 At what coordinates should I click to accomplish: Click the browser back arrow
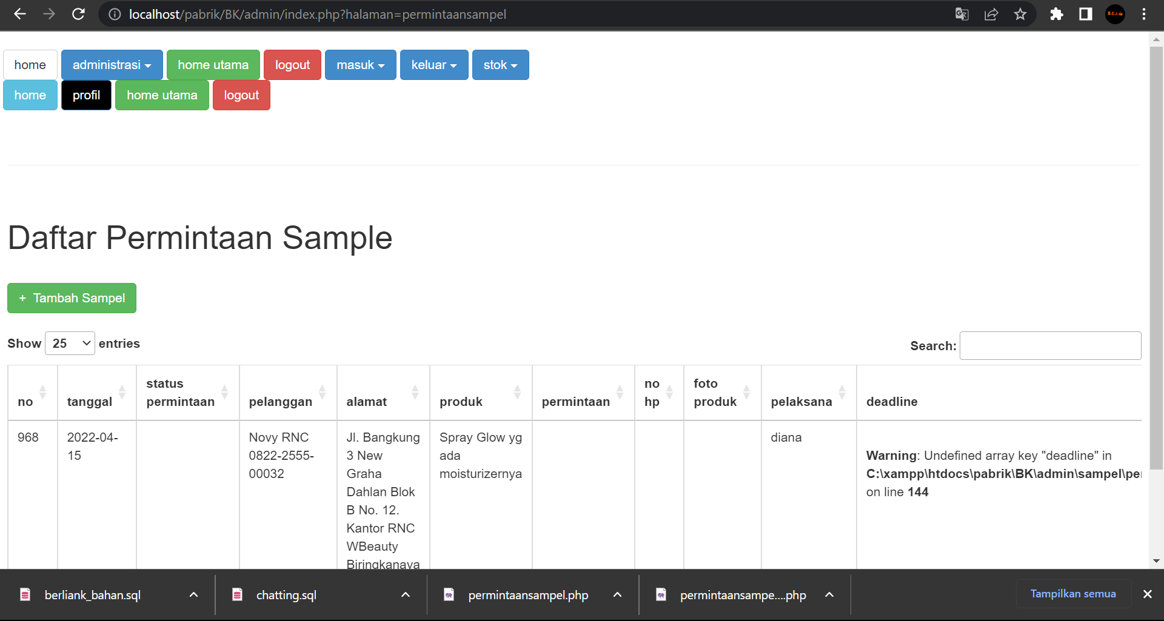point(20,14)
